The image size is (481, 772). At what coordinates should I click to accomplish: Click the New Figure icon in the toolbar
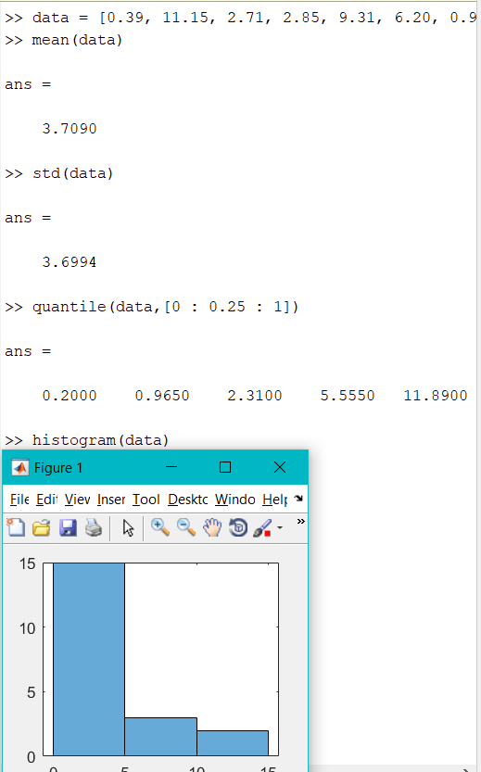coord(16,528)
